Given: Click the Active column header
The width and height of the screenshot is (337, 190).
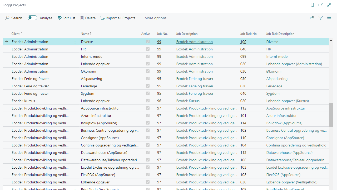Looking at the screenshot, I should pyautogui.click(x=146, y=34).
